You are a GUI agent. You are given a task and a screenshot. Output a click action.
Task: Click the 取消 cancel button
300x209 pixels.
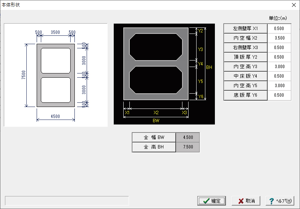click(246, 201)
